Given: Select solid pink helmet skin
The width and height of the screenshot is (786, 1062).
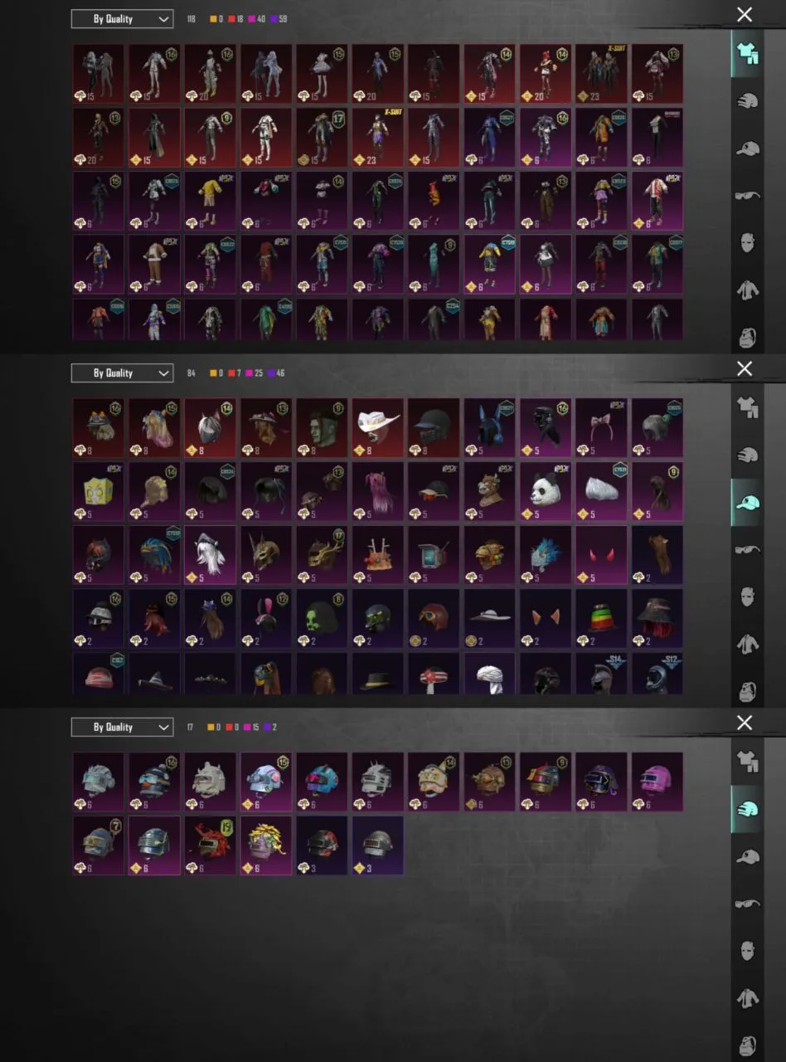Looking at the screenshot, I should pyautogui.click(x=657, y=782).
